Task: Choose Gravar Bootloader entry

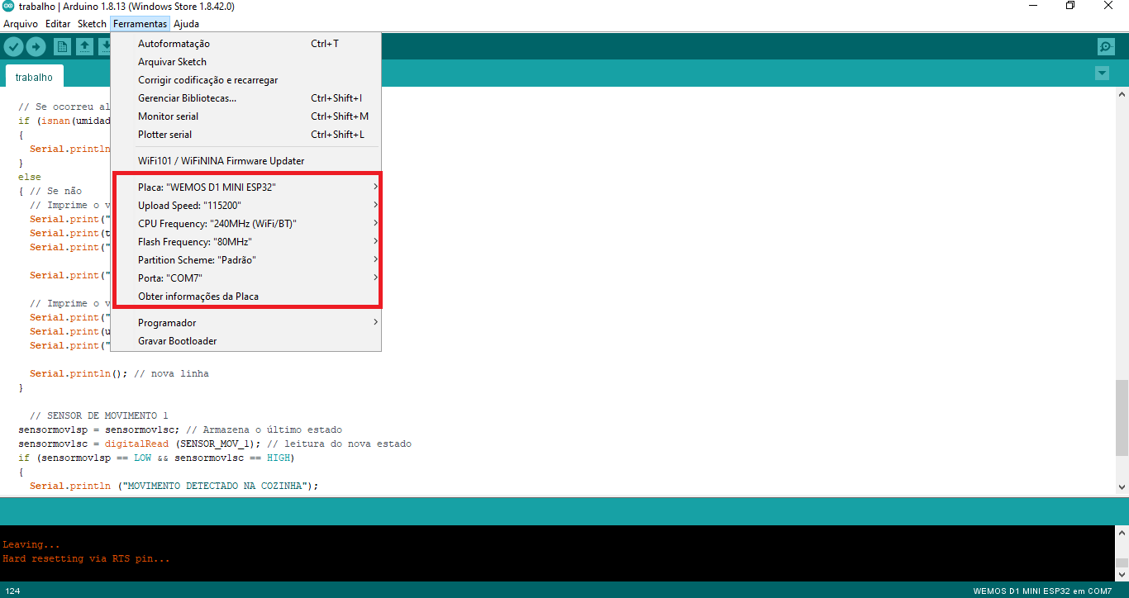Action: [245, 341]
